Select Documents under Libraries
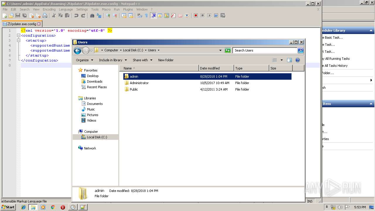The width and height of the screenshot is (375, 211). pyautogui.click(x=95, y=104)
